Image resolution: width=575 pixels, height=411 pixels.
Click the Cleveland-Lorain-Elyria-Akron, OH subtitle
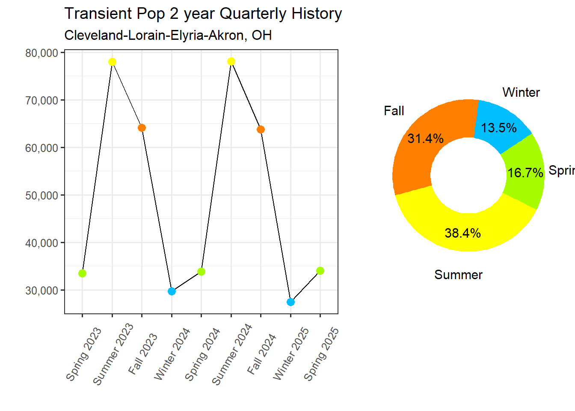click(168, 35)
